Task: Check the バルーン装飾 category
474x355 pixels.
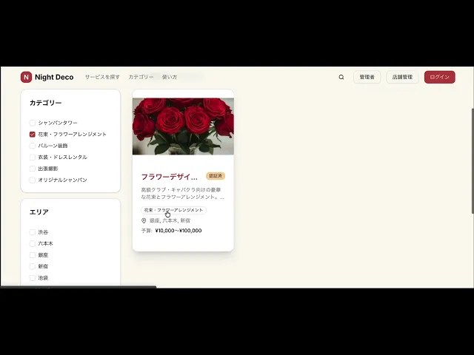Action: [33, 146]
